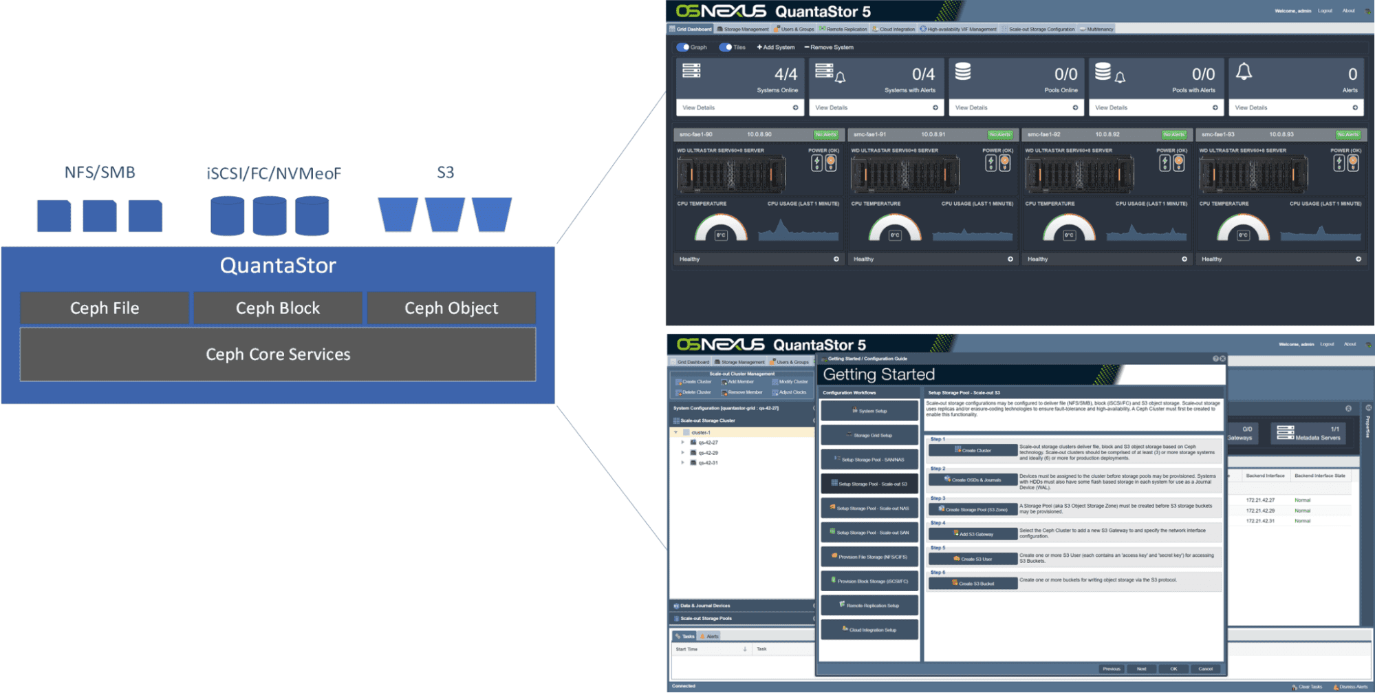Expand the qs-42-27 tree node

click(683, 443)
